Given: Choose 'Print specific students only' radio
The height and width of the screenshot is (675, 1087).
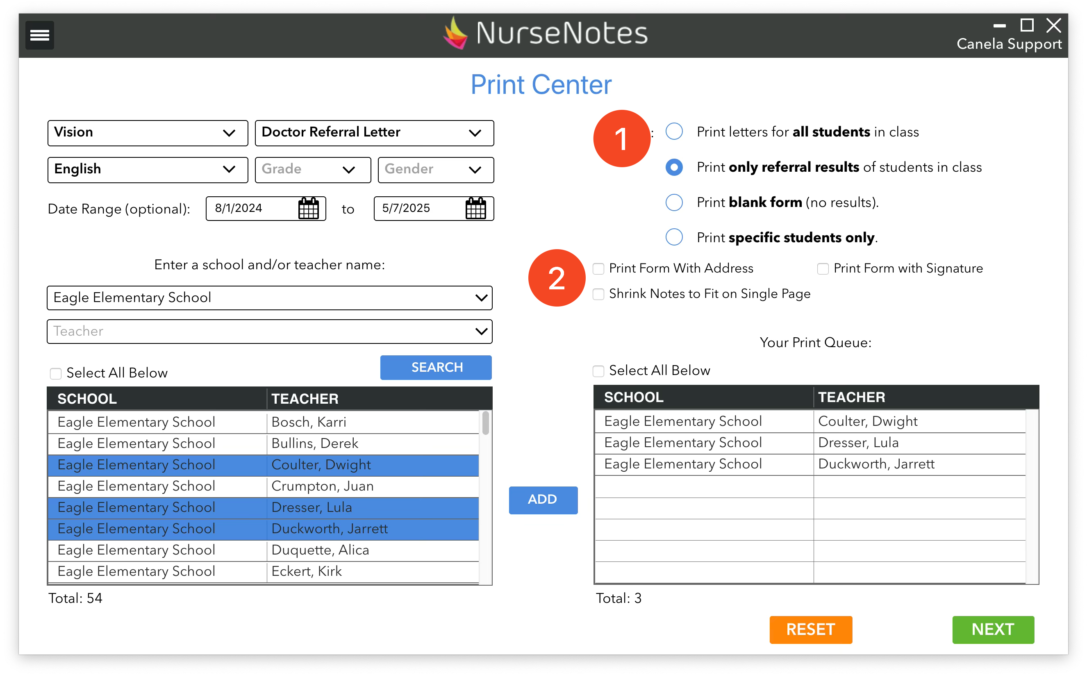Looking at the screenshot, I should pos(673,237).
